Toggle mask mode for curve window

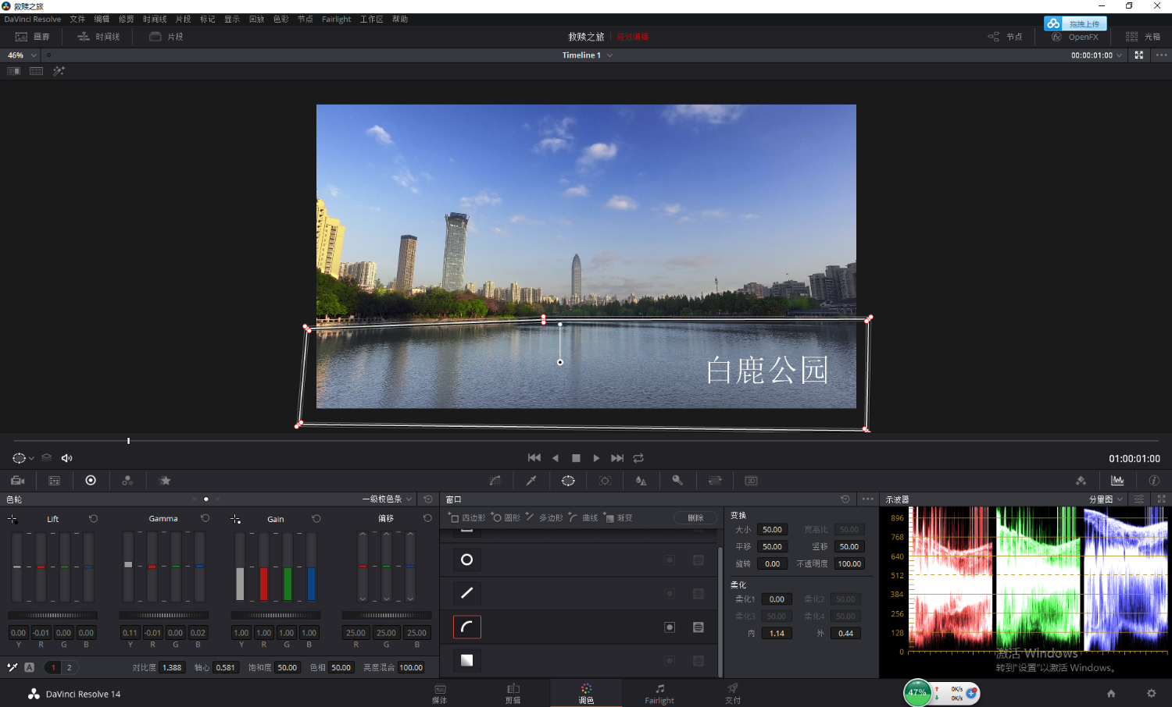(699, 627)
